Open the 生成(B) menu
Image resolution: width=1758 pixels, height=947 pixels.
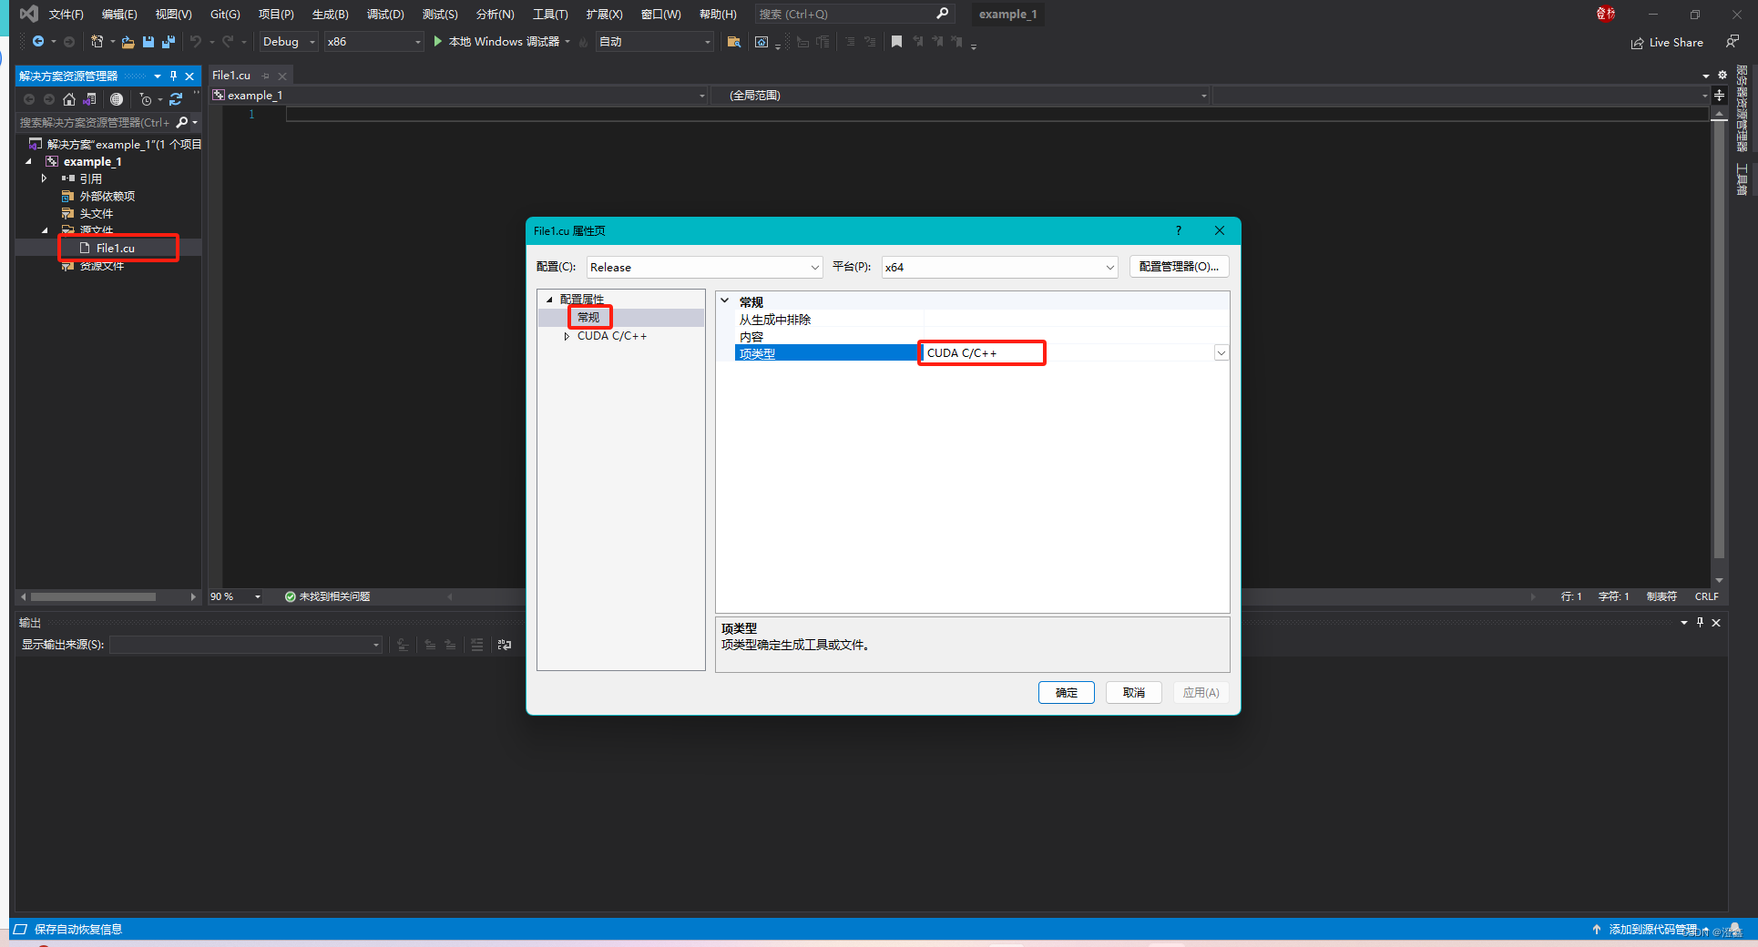coord(330,14)
